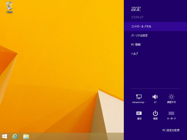Open the Recycle Bin desktop icon
The image size is (187, 140).
point(9,7)
